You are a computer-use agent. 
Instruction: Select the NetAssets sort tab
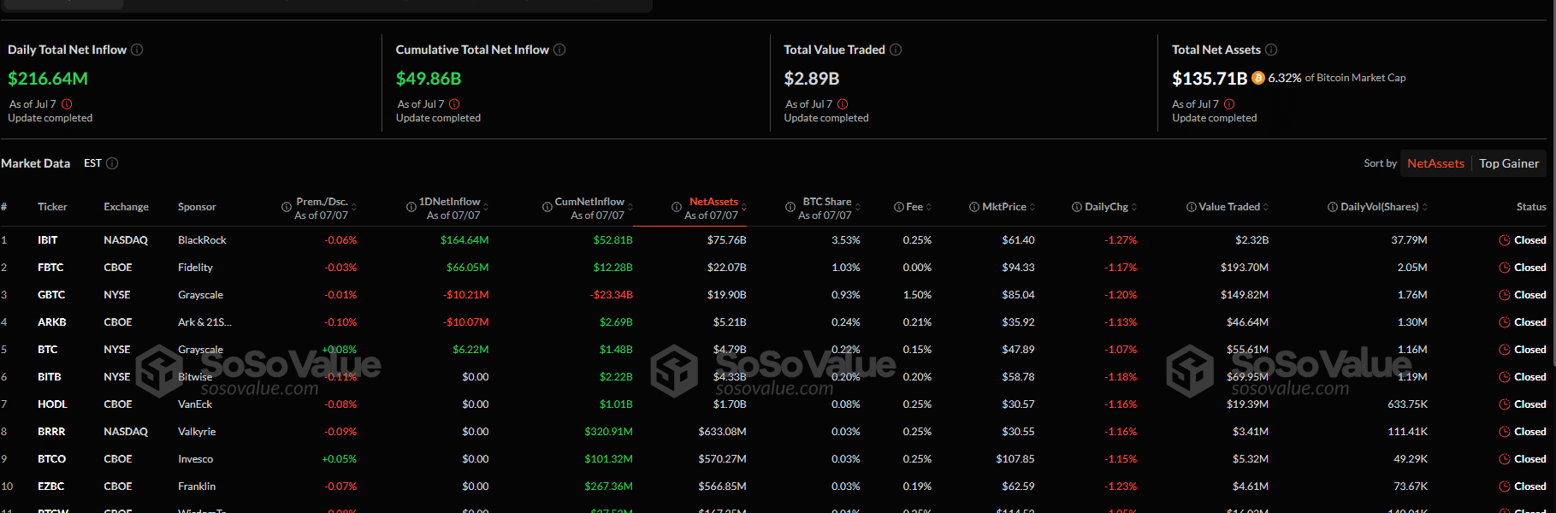point(1435,163)
